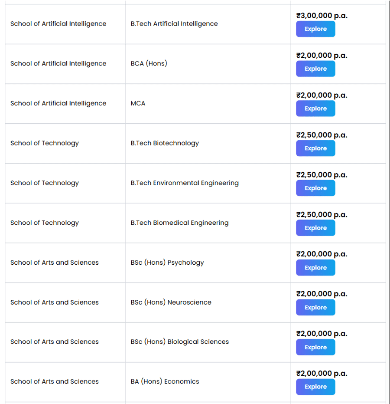Click the School of Technology label beside Biotechnology
The height and width of the screenshot is (404, 390).
pos(44,143)
